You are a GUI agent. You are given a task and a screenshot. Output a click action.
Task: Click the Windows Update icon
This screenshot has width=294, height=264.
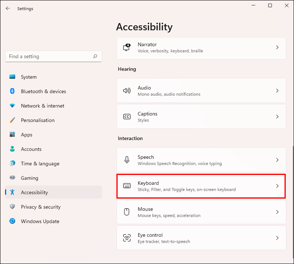click(x=12, y=221)
